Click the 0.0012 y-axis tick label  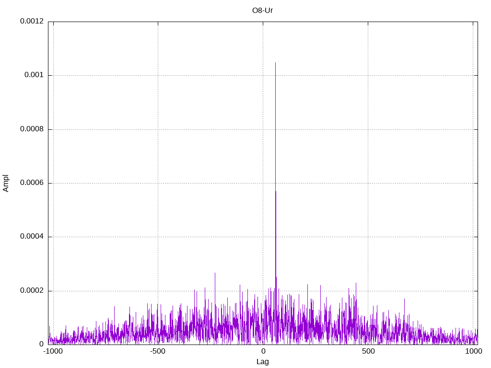point(32,21)
